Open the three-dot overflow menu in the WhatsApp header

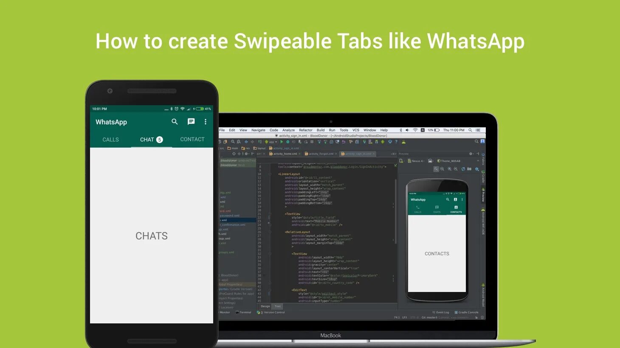click(x=206, y=122)
